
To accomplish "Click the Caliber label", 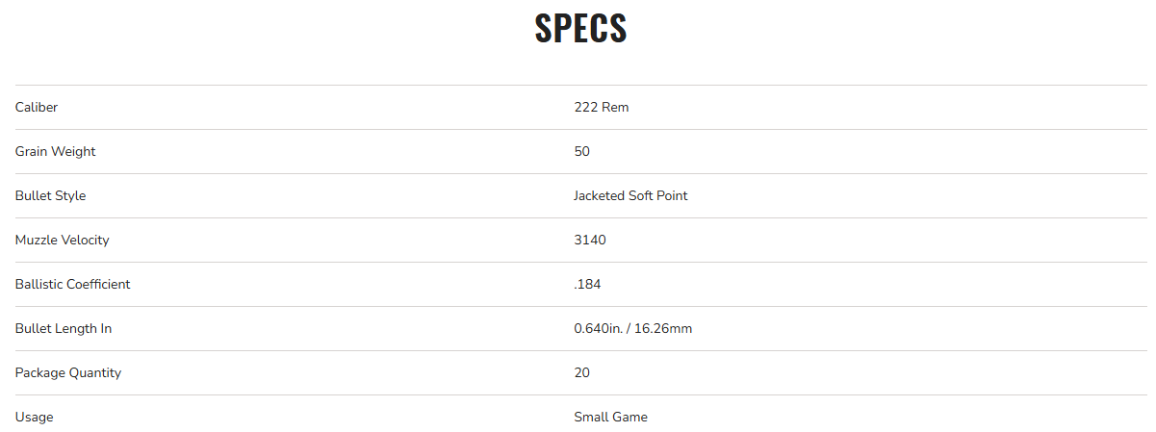I will pos(37,107).
